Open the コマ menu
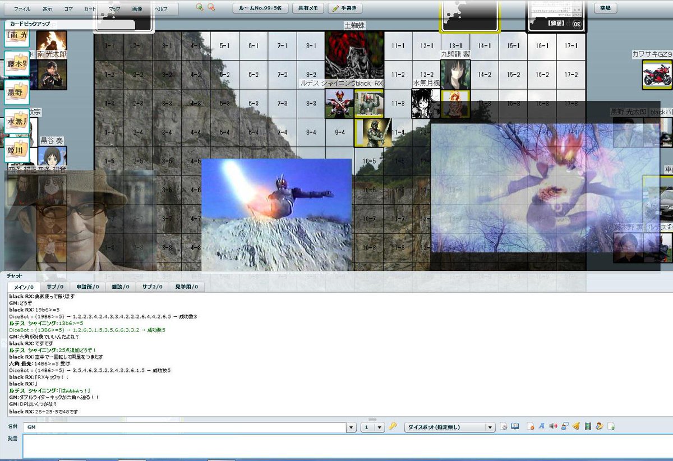The image size is (673, 461). [x=68, y=9]
